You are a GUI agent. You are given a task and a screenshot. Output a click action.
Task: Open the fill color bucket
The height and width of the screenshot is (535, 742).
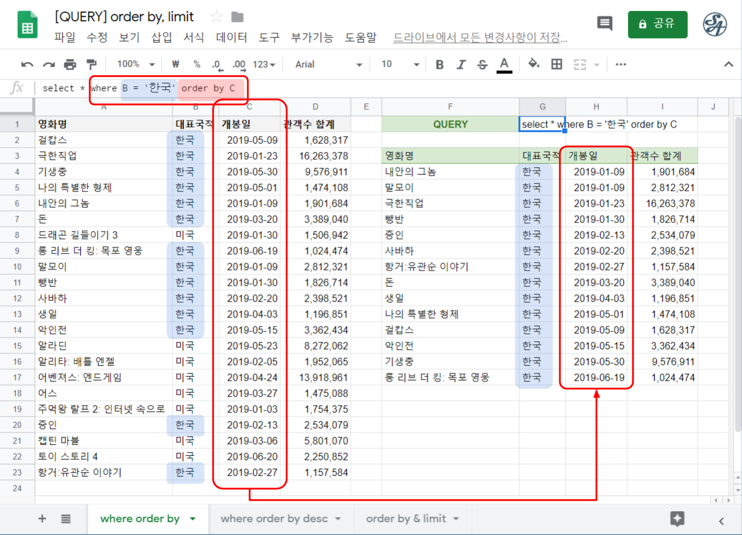tap(533, 64)
